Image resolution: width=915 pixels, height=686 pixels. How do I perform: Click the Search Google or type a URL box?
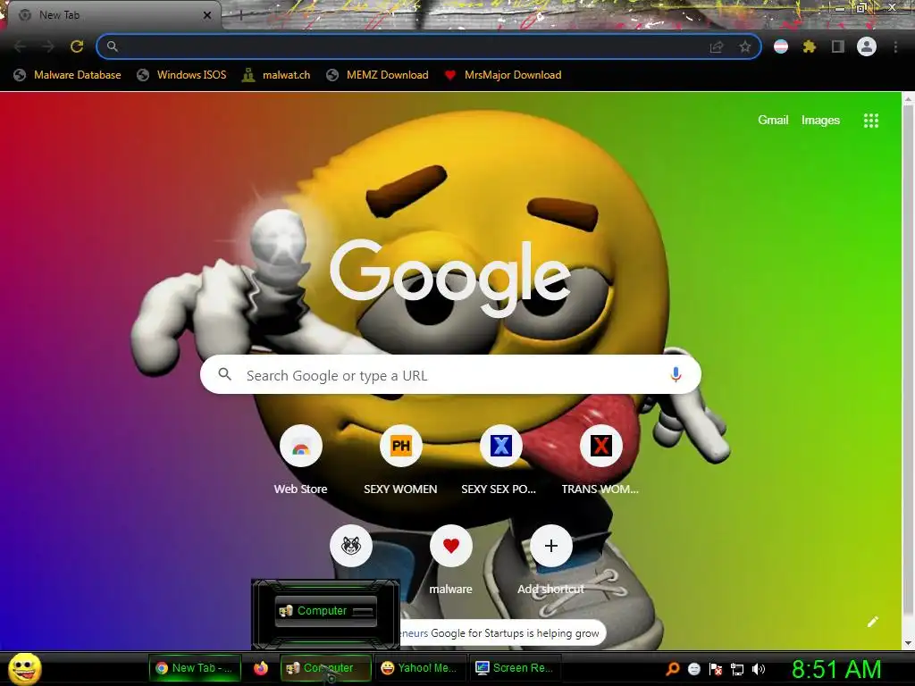pos(450,374)
